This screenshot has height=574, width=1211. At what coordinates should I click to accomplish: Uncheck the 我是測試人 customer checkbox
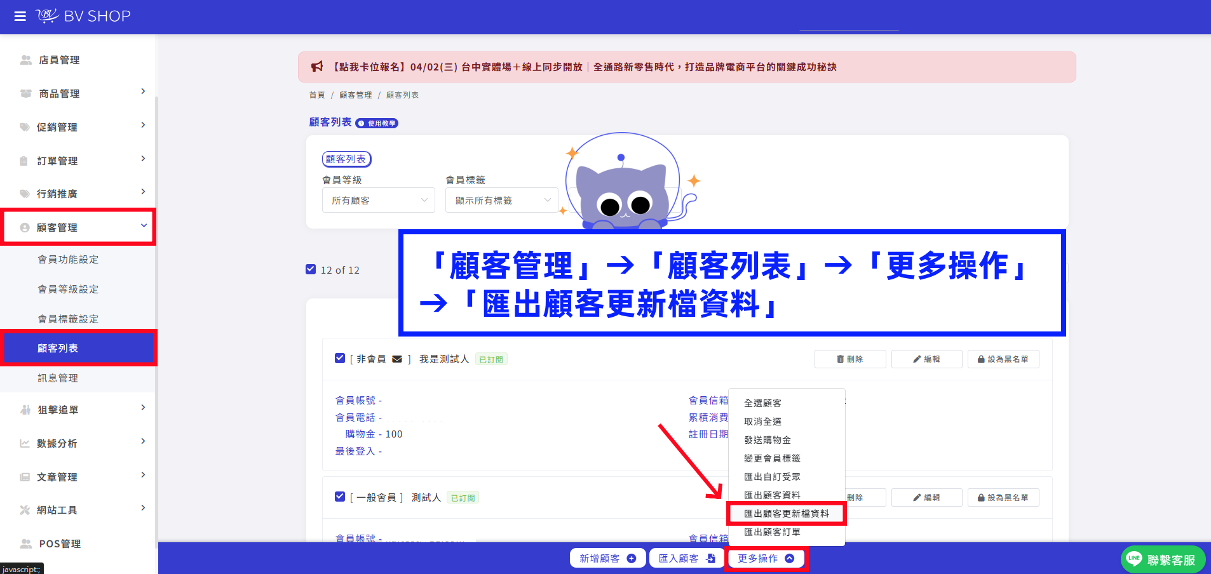pos(340,358)
